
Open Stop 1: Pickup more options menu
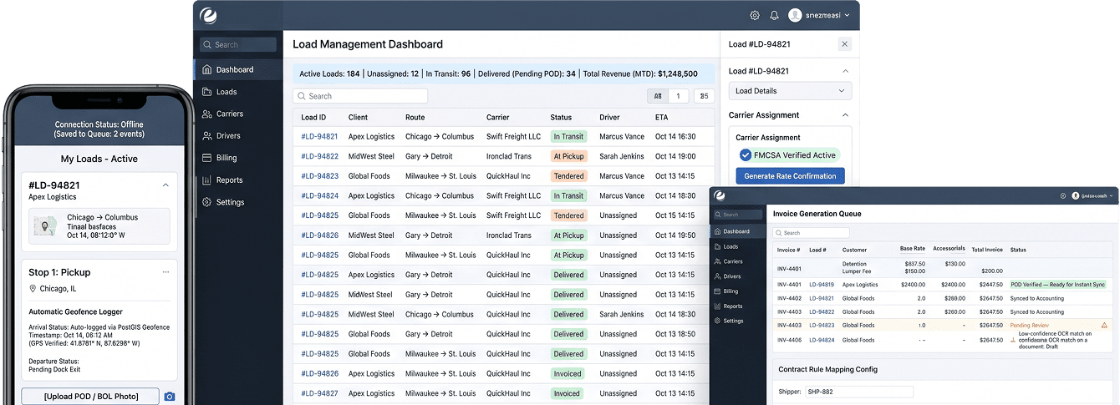pos(165,272)
